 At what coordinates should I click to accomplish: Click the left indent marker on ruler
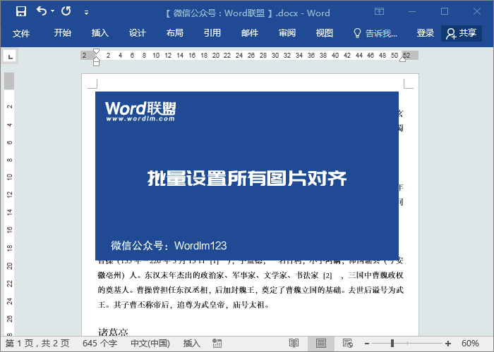coord(97,63)
